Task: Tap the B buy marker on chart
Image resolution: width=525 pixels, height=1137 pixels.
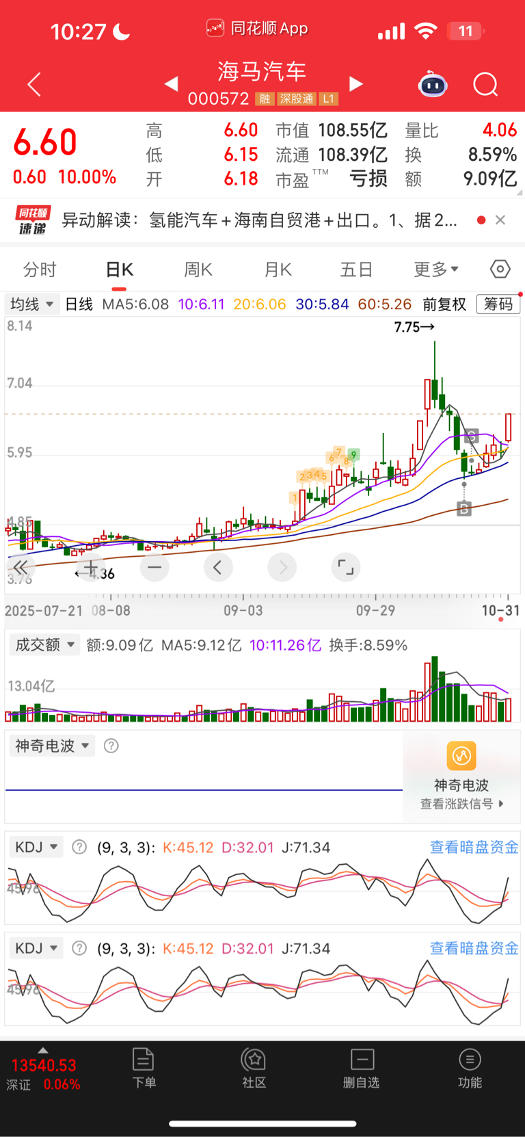Action: tap(464, 508)
